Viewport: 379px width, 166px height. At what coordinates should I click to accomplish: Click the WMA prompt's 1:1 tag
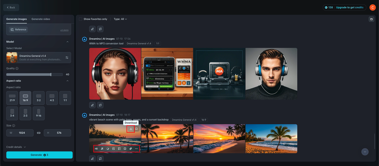(x=158, y=43)
